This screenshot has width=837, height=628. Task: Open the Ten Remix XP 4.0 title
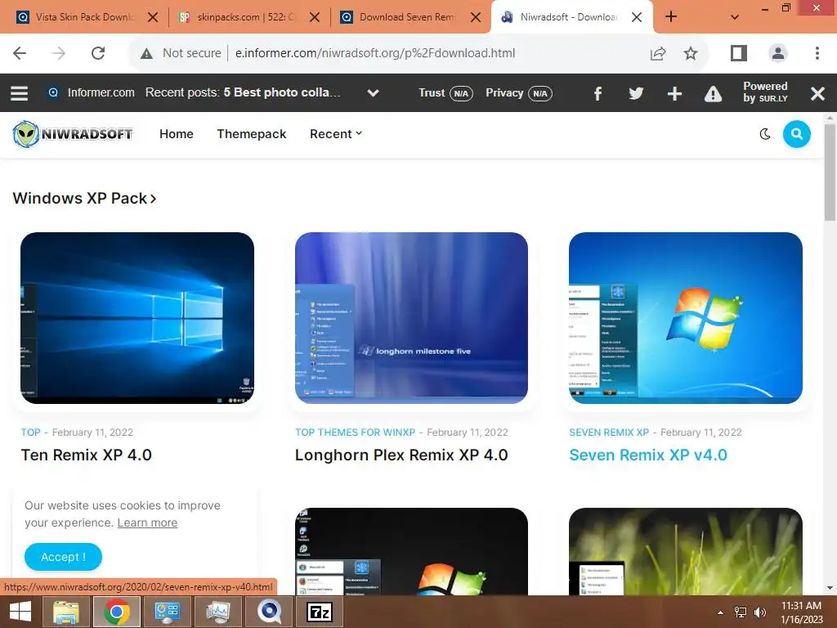pos(87,455)
